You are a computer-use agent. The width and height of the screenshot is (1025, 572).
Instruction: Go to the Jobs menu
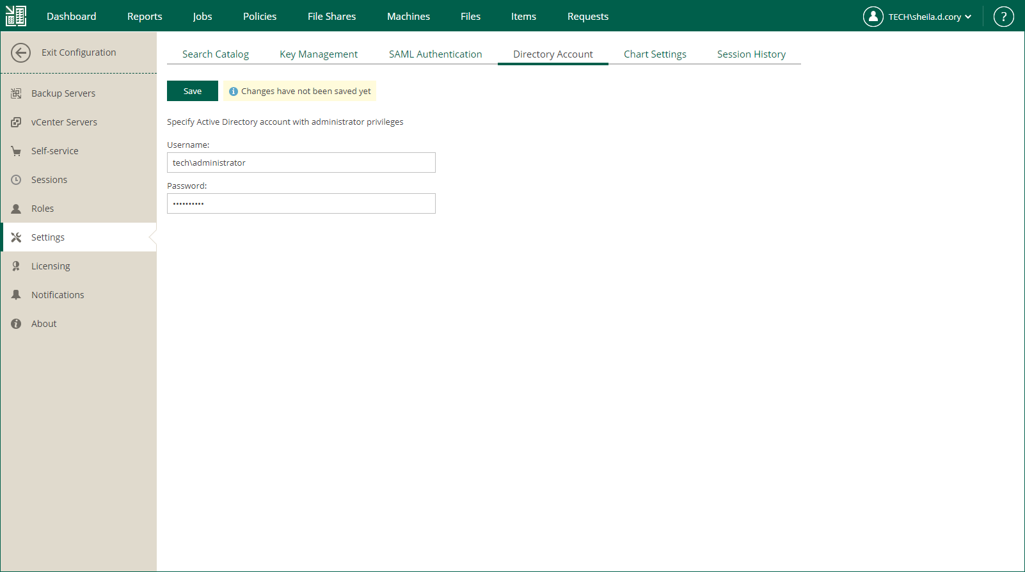pyautogui.click(x=202, y=17)
